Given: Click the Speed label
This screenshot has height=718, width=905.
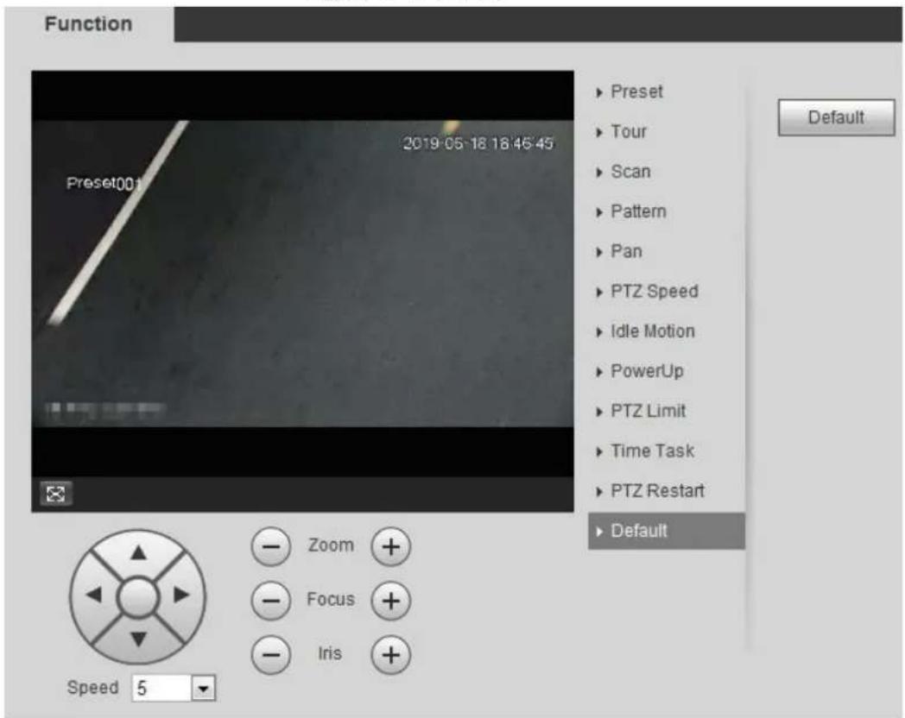Looking at the screenshot, I should click(93, 688).
